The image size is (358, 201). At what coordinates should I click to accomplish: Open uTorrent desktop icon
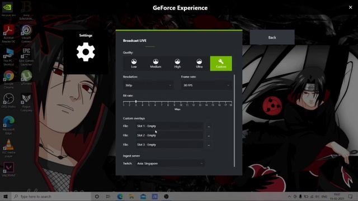click(26, 78)
